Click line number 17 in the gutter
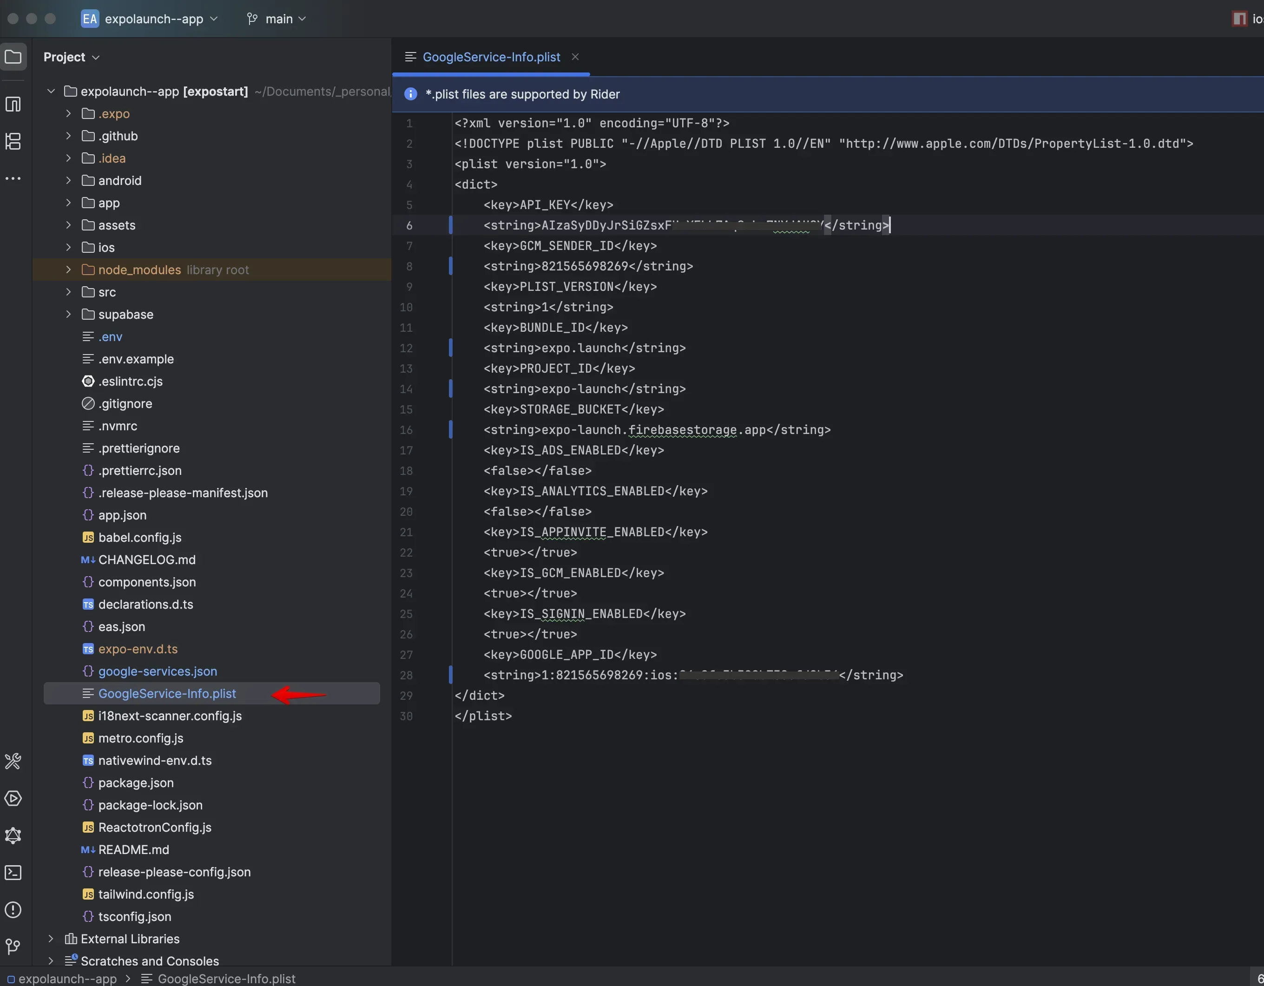 [x=406, y=450]
